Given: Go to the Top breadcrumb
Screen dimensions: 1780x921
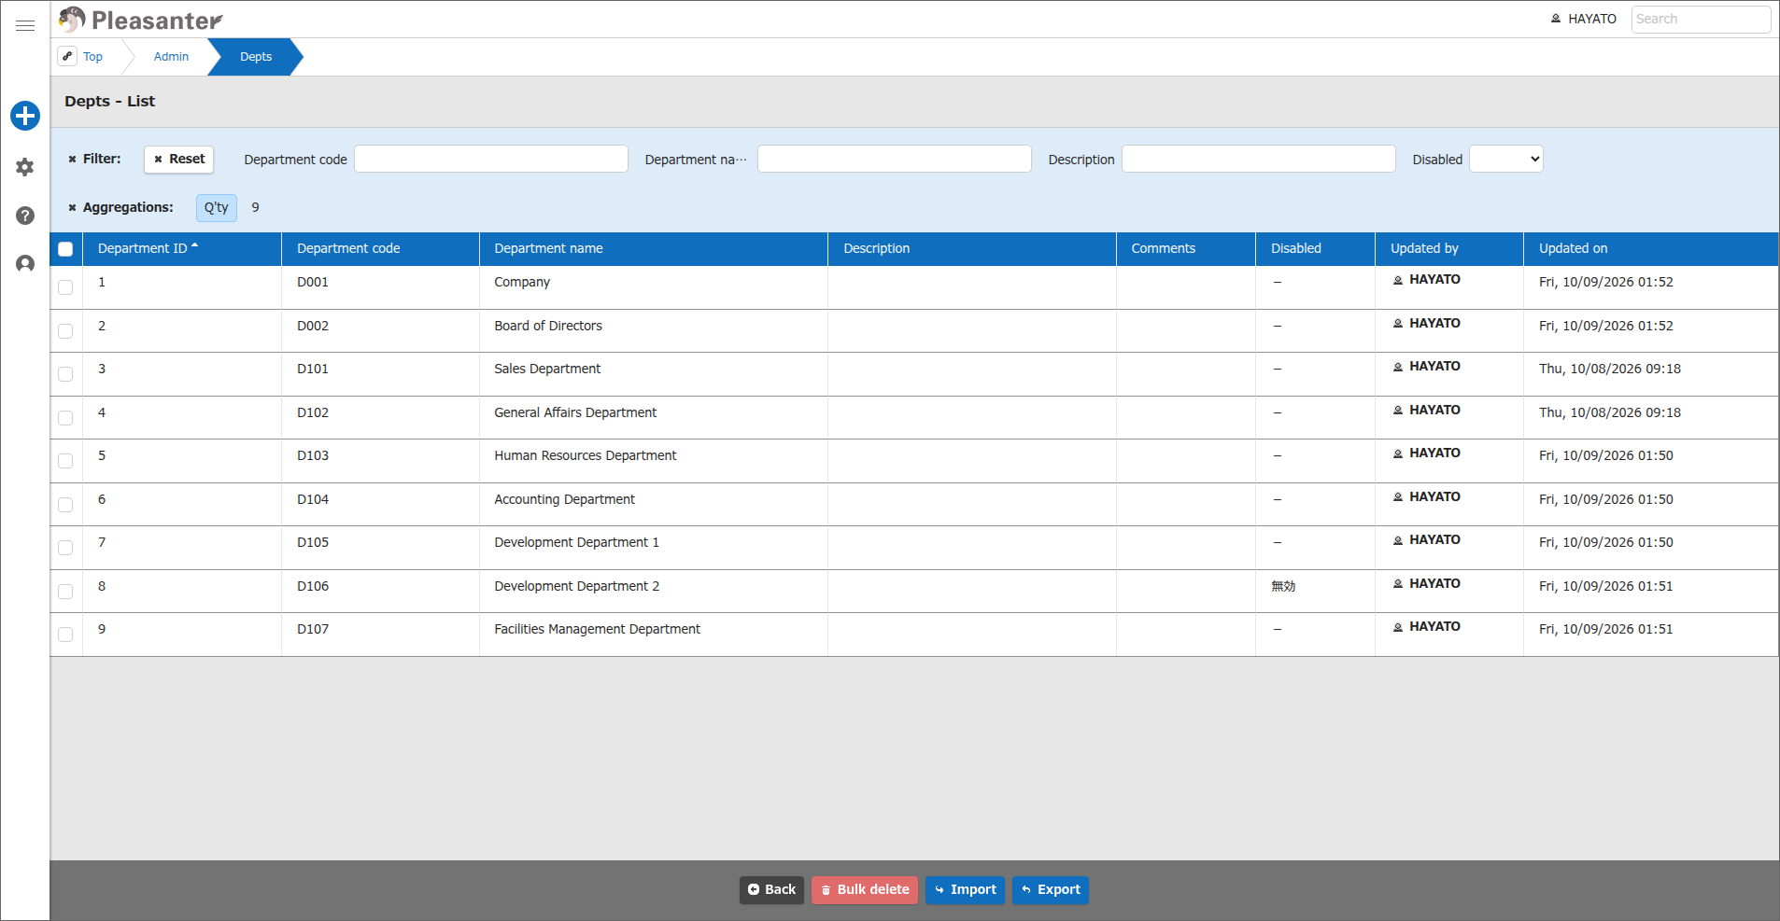Looking at the screenshot, I should [92, 57].
